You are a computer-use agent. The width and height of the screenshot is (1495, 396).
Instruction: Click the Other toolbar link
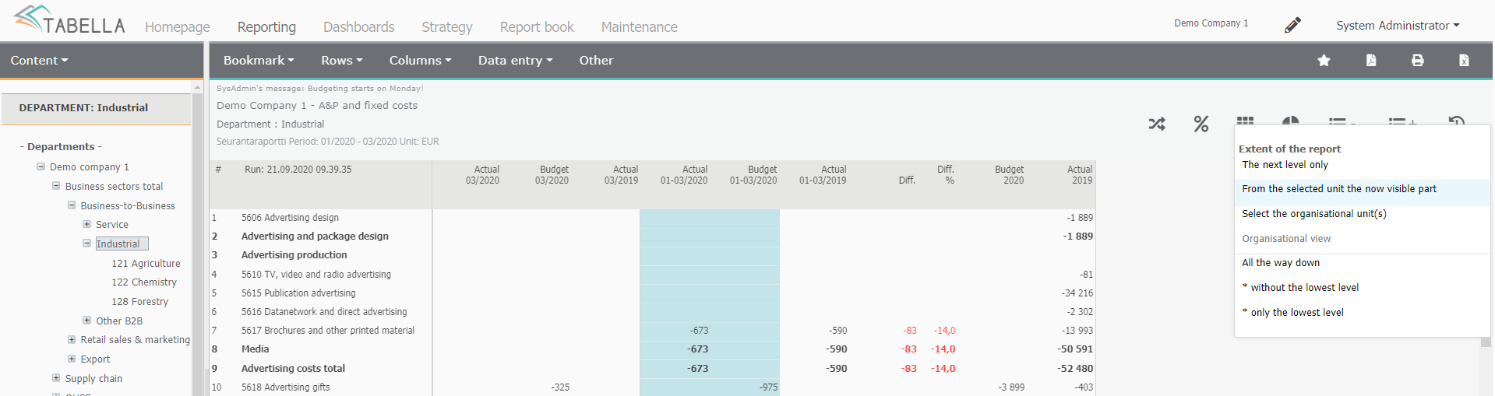pyautogui.click(x=595, y=61)
